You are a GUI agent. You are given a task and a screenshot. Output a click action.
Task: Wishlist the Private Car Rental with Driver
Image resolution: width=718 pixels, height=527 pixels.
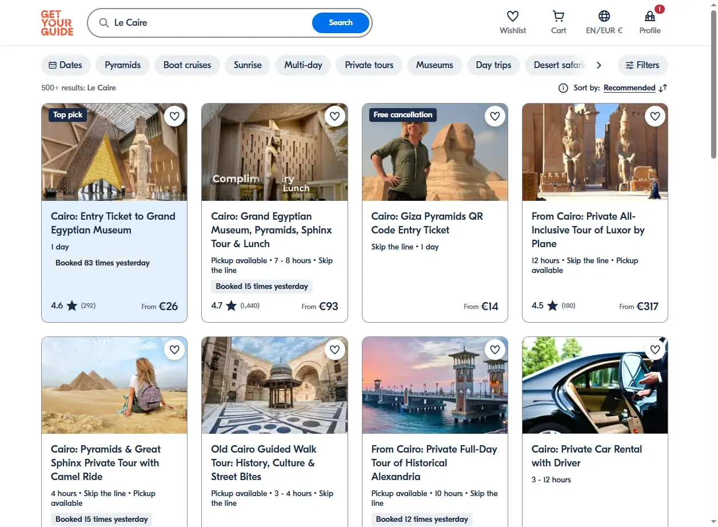point(655,349)
